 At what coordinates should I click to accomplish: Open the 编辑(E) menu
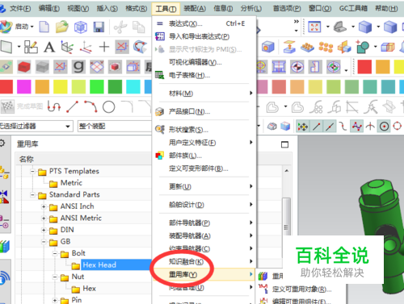pyautogui.click(x=49, y=9)
